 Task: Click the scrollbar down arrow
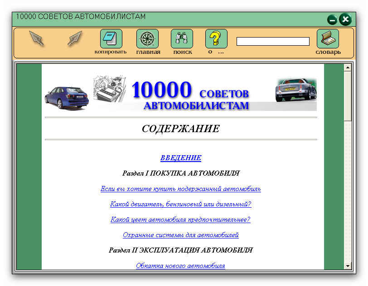pos(348,266)
